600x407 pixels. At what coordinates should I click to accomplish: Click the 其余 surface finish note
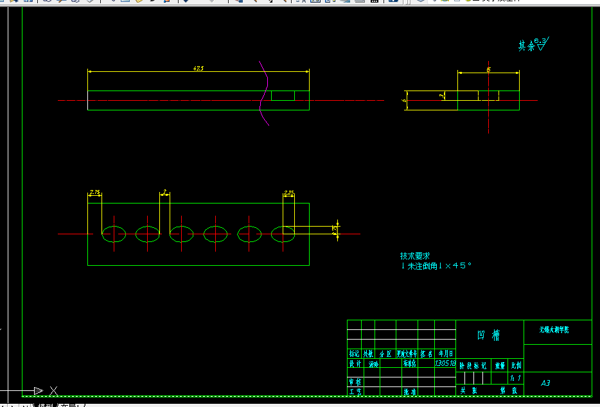527,46
